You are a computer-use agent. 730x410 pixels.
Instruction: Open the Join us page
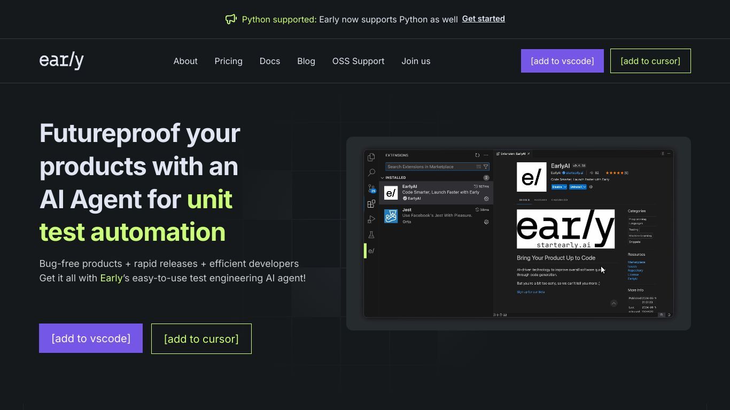416,61
